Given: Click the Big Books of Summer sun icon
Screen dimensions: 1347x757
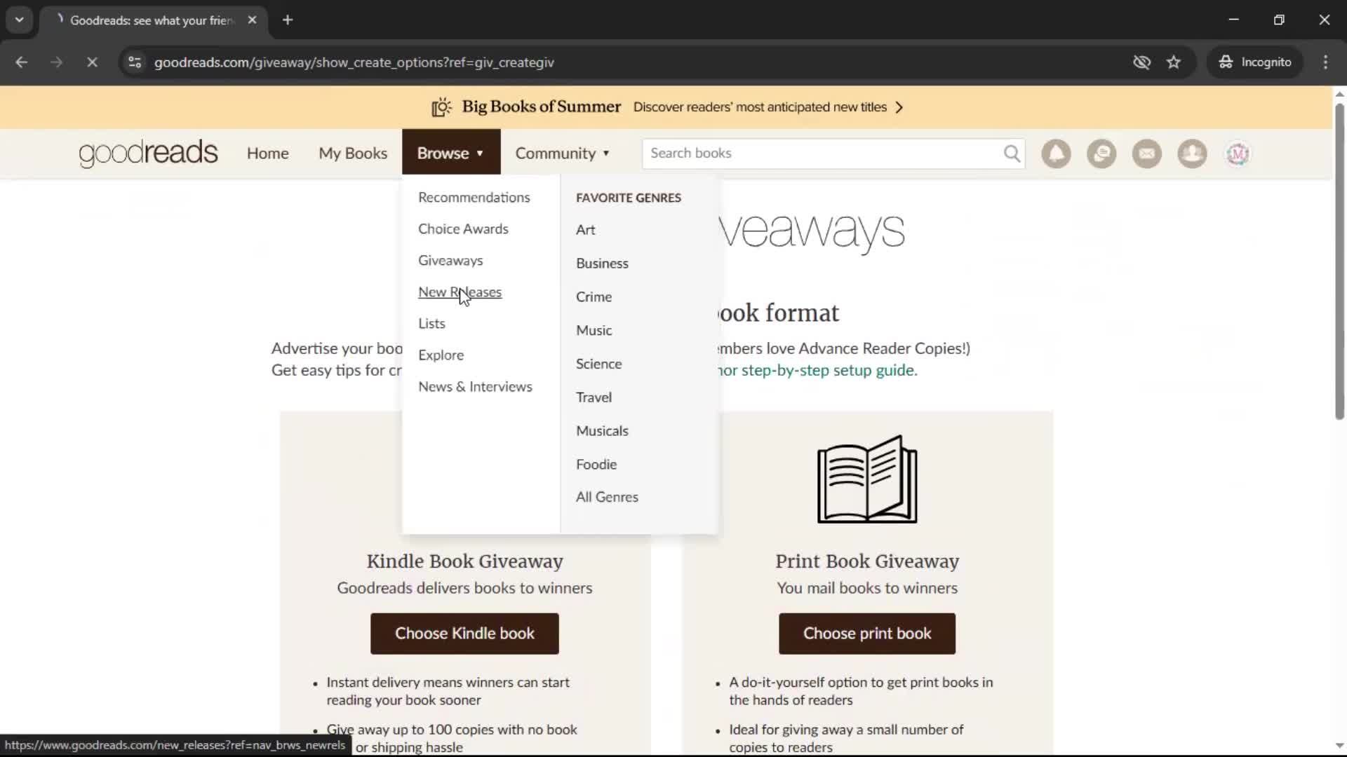Looking at the screenshot, I should coord(441,107).
